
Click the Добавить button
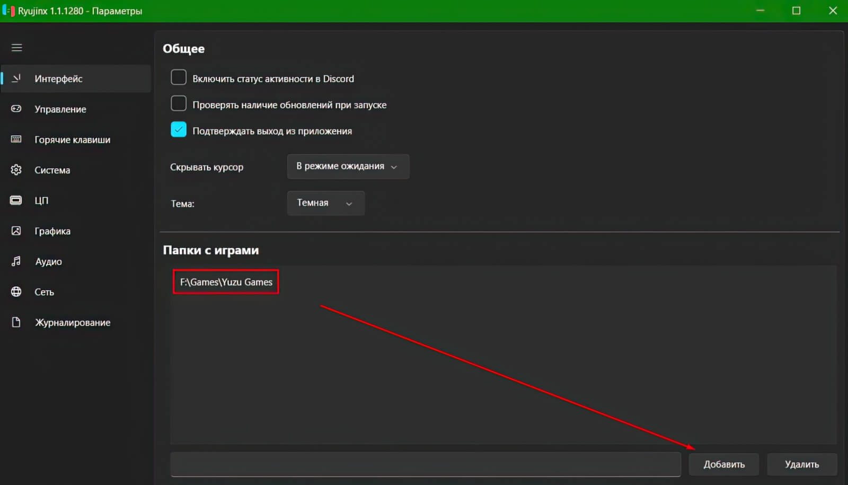[x=724, y=464]
